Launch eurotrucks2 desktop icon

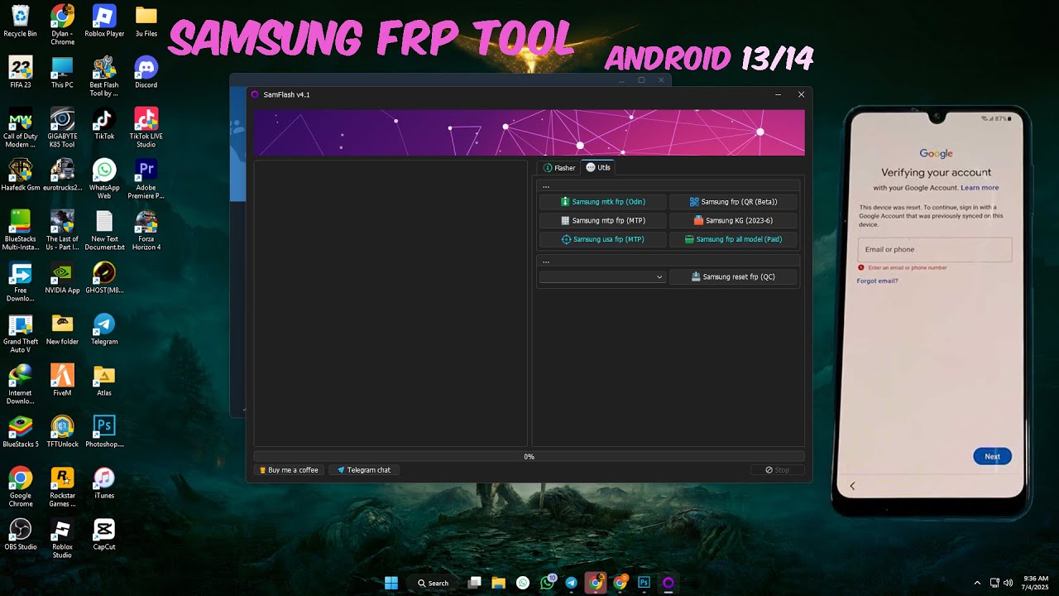click(x=62, y=175)
